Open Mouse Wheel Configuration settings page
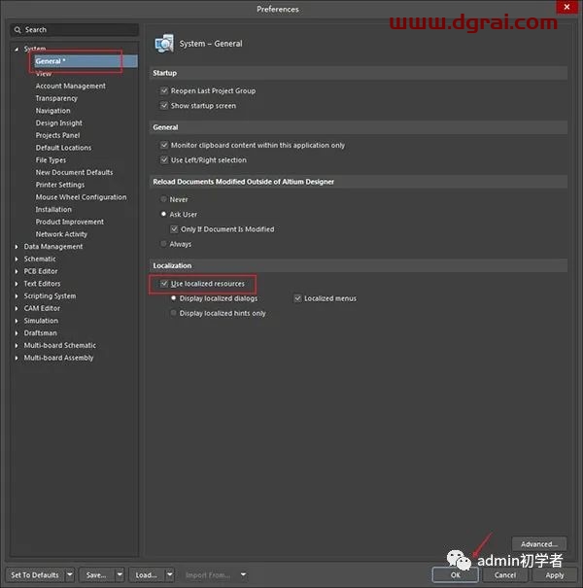 click(x=81, y=197)
